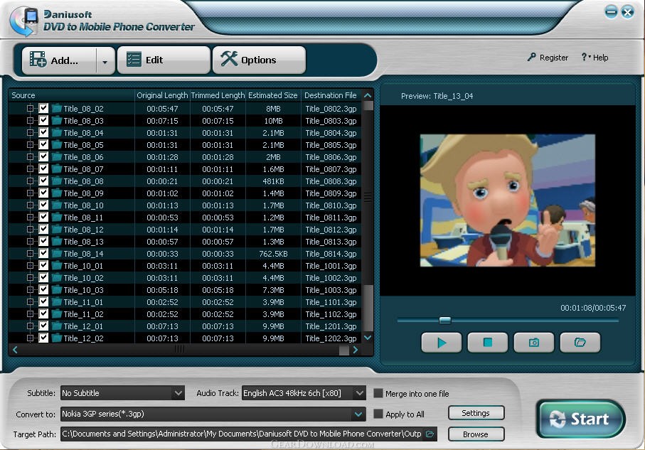
Task: Uncheck the Title_08_02 checkbox
Action: [x=43, y=108]
